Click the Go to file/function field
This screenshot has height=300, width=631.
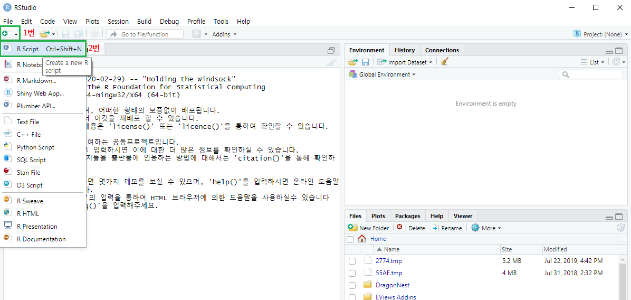145,34
